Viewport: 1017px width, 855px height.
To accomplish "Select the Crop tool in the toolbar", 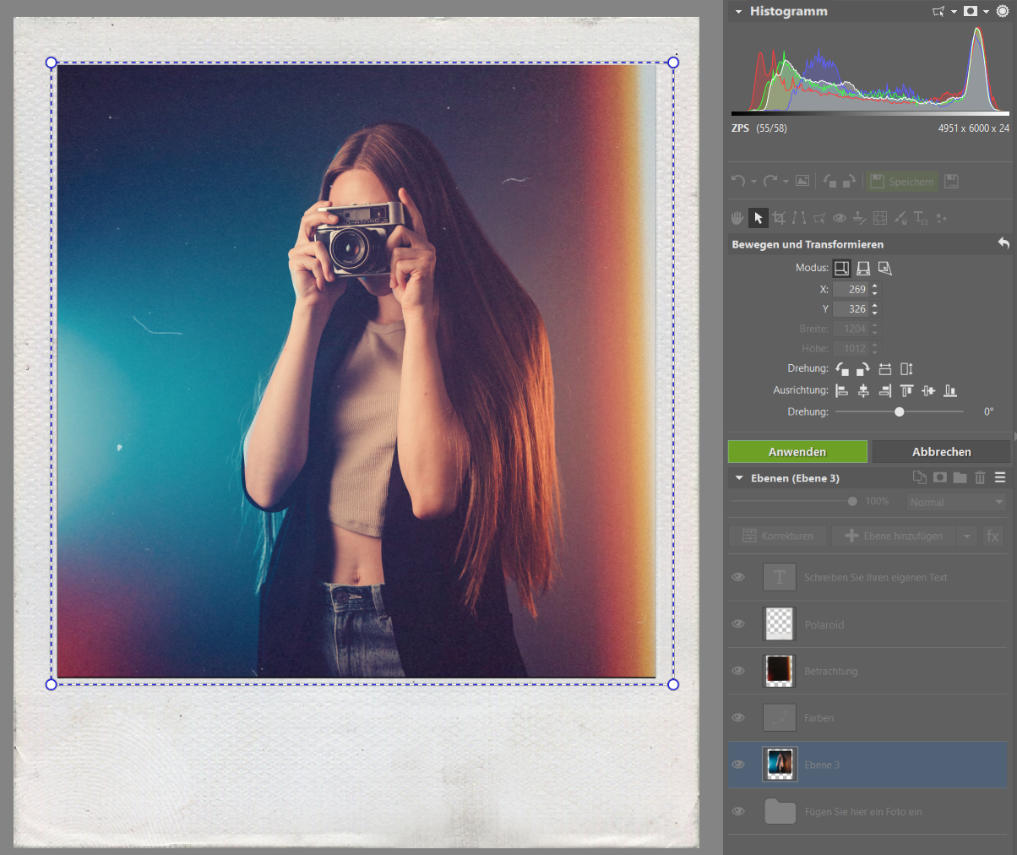I will coord(778,218).
